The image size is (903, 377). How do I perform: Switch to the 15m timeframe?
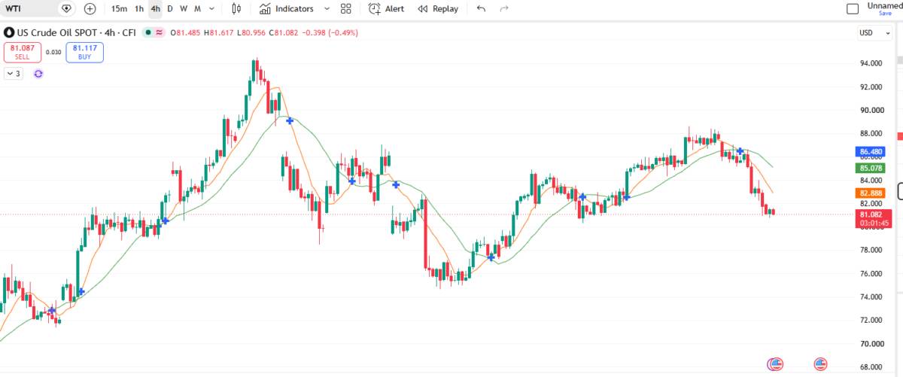coord(119,8)
